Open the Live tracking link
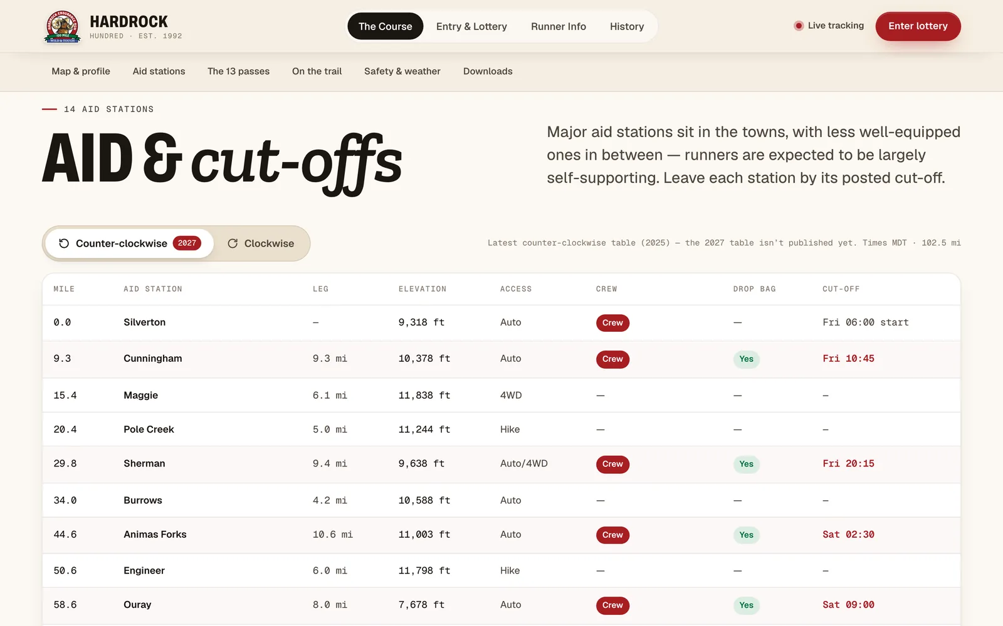The width and height of the screenshot is (1003, 626). (829, 26)
